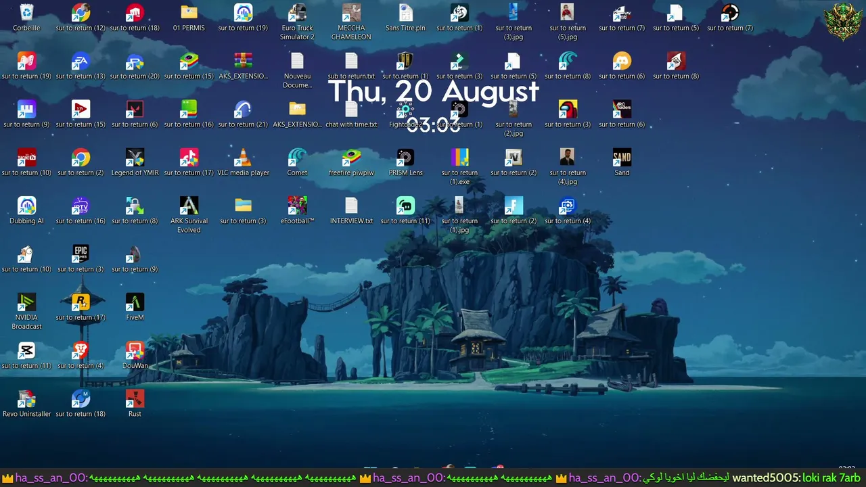The width and height of the screenshot is (866, 487).
Task: Open the Comet browser shortcut
Action: click(297, 162)
